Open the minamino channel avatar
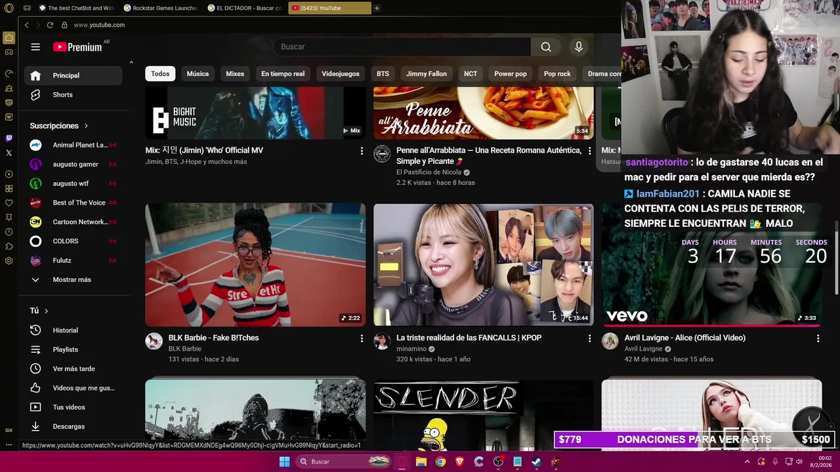Viewport: 840px width, 472px height. [382, 341]
